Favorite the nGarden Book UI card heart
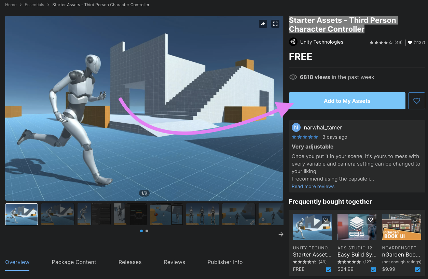Viewport: 428px width, 279px height. click(415, 220)
